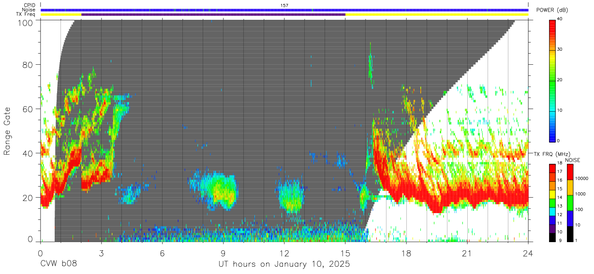Image resolution: width=594 pixels, height=274 pixels.
Task: Click the blue Noise strip above the plot
Action: coord(284,10)
